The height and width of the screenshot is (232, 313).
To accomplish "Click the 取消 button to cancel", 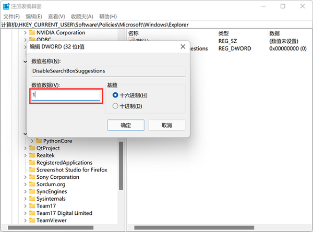I will coord(166,126).
